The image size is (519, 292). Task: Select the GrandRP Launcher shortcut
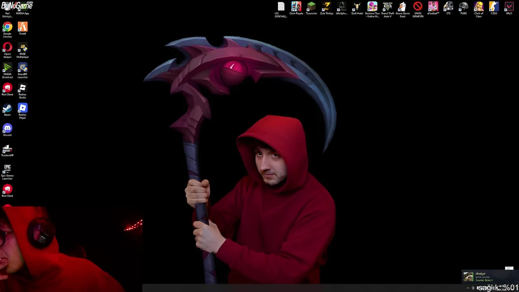[22, 71]
